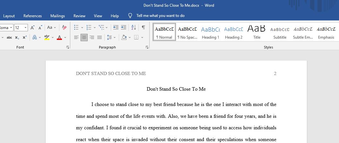The image size is (339, 143).
Task: Insert multilevel list
Action: pyautogui.click(x=101, y=27)
